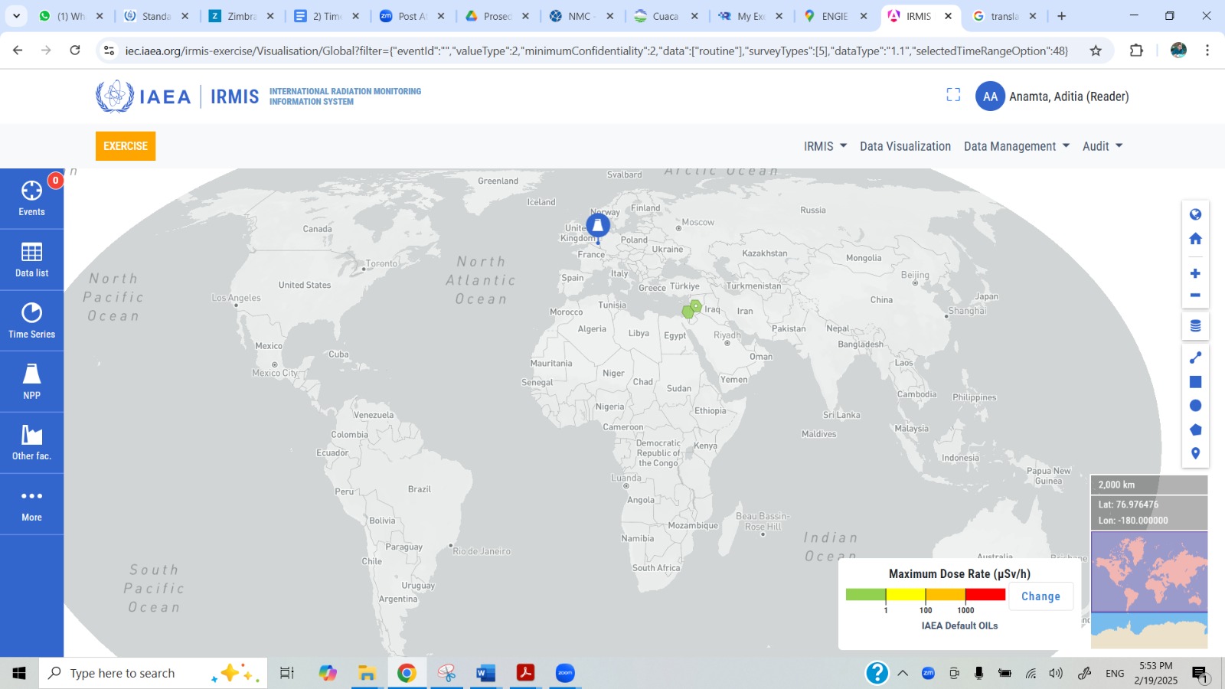Open Chrome extensions puzzle icon
Viewport: 1225px width, 689px height.
pos(1136,51)
